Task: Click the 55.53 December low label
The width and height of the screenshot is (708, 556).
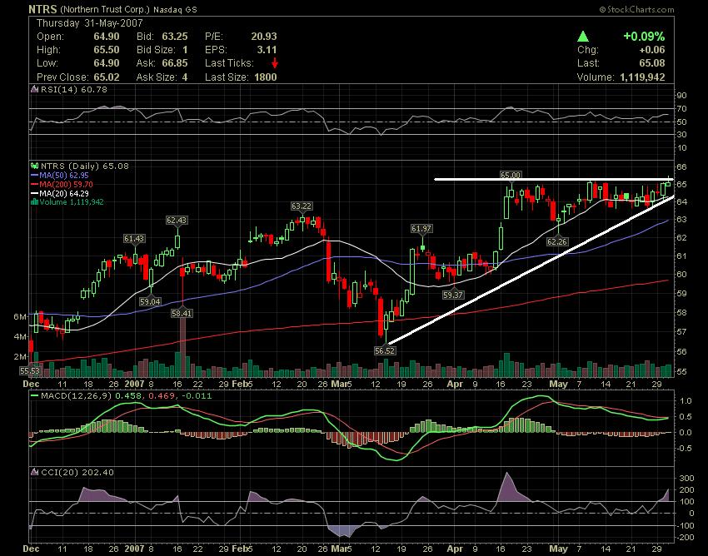Action: coord(30,371)
